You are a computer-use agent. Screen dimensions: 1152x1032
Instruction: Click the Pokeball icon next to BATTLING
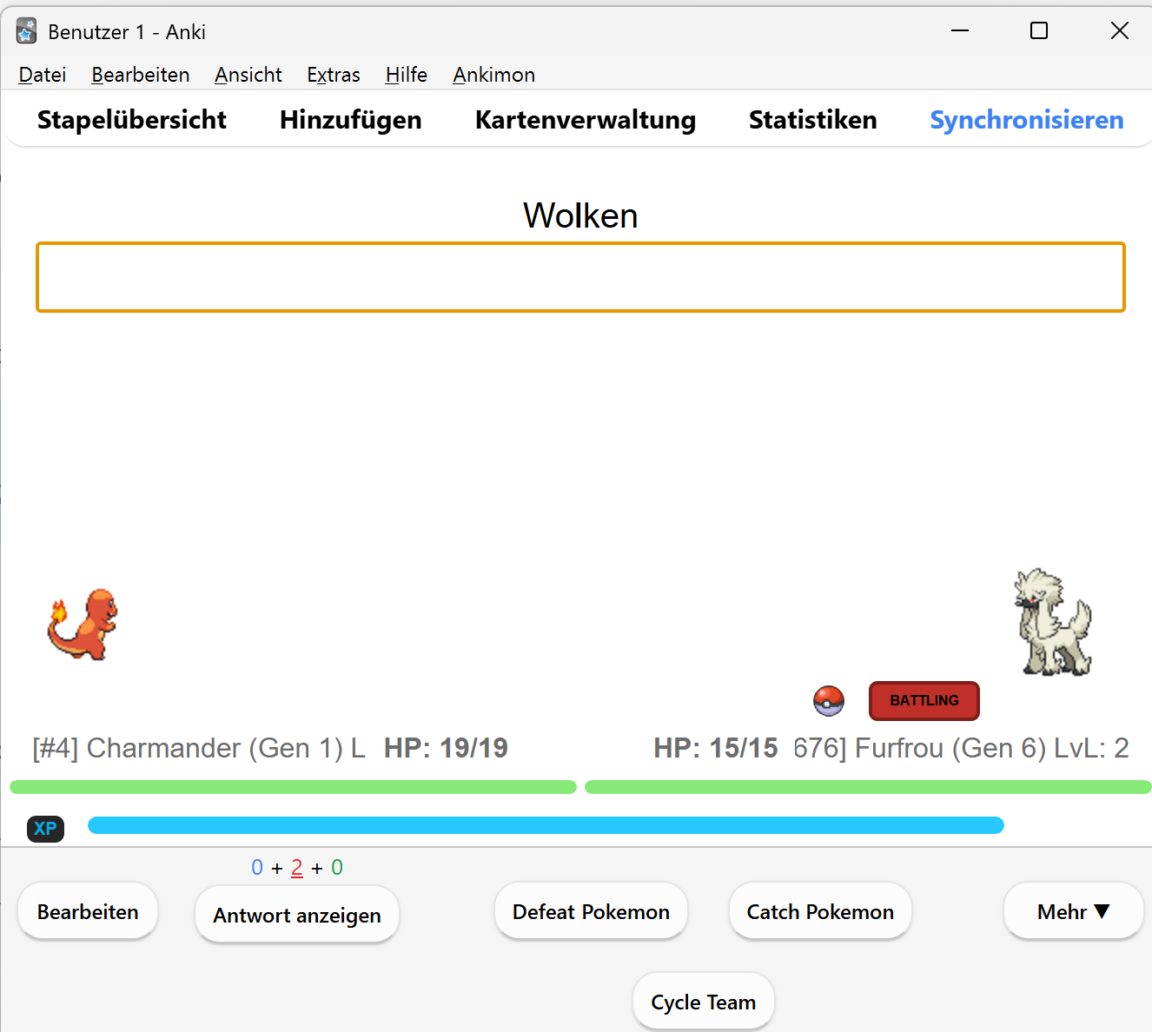pos(829,700)
